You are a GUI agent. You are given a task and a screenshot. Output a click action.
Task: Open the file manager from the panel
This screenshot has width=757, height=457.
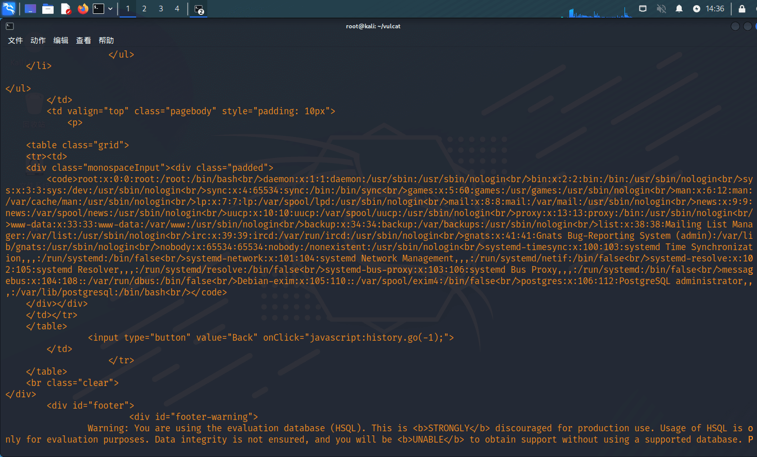tap(48, 9)
